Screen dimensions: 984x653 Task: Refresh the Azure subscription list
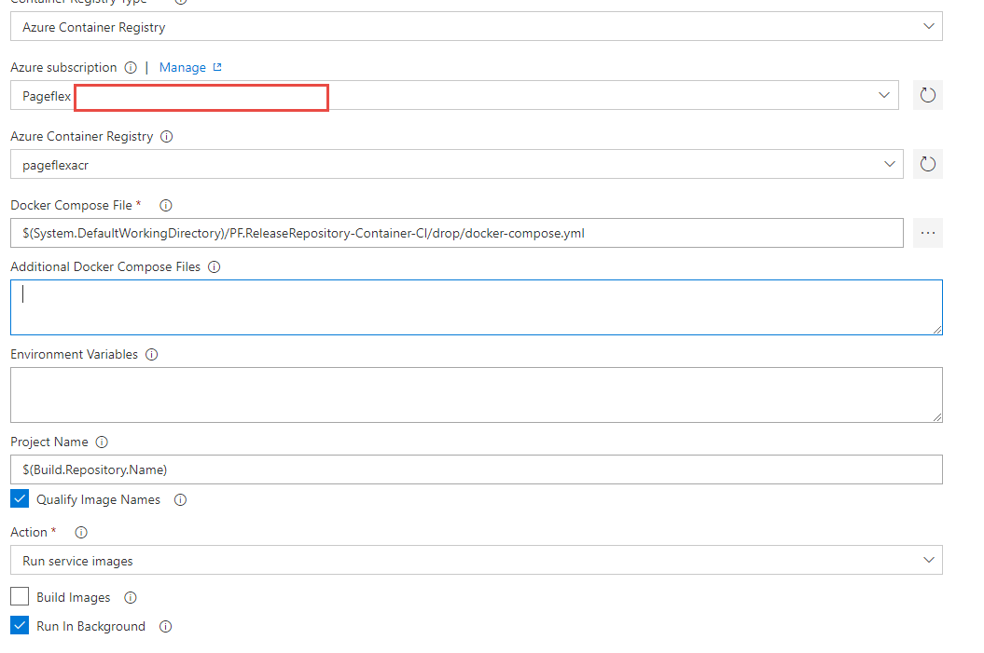click(927, 95)
